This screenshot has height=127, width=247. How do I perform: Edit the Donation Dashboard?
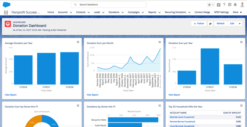click(232, 23)
